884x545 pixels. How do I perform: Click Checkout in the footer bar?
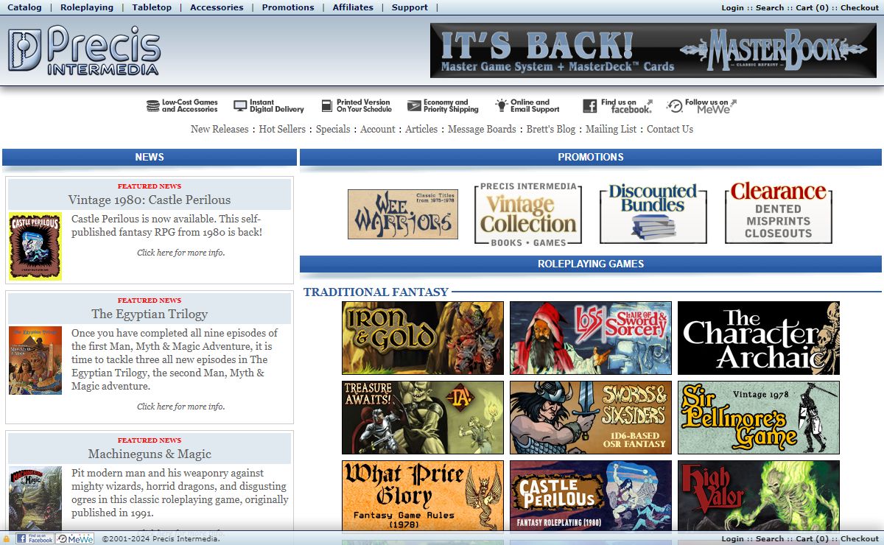(860, 538)
